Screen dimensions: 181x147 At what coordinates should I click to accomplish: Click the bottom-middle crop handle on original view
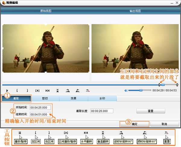point(46,72)
